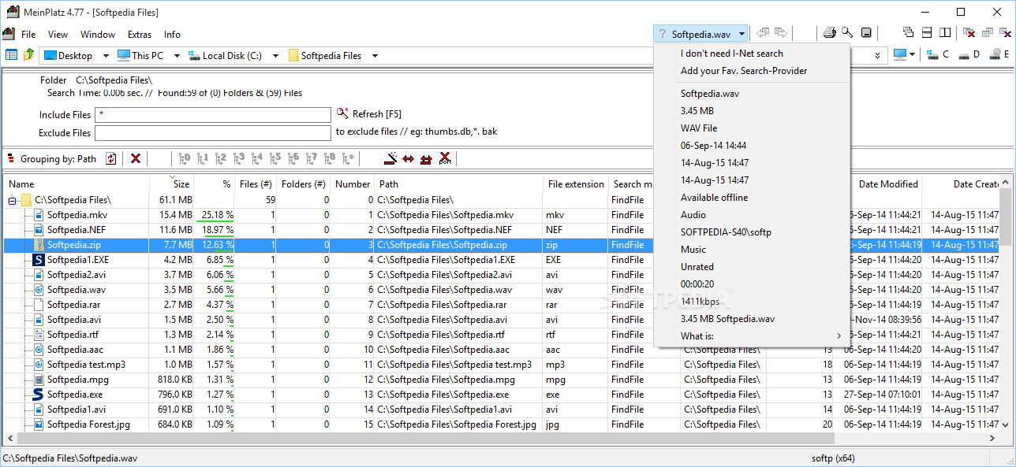Image resolution: width=1016 pixels, height=467 pixels.
Task: Click the Include Files input field
Action: (213, 115)
